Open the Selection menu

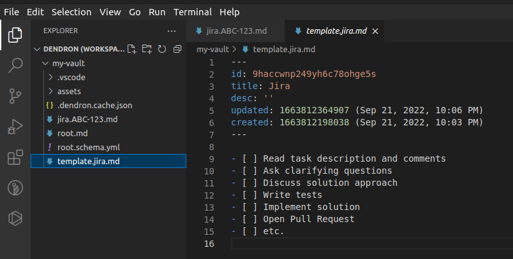(x=71, y=12)
